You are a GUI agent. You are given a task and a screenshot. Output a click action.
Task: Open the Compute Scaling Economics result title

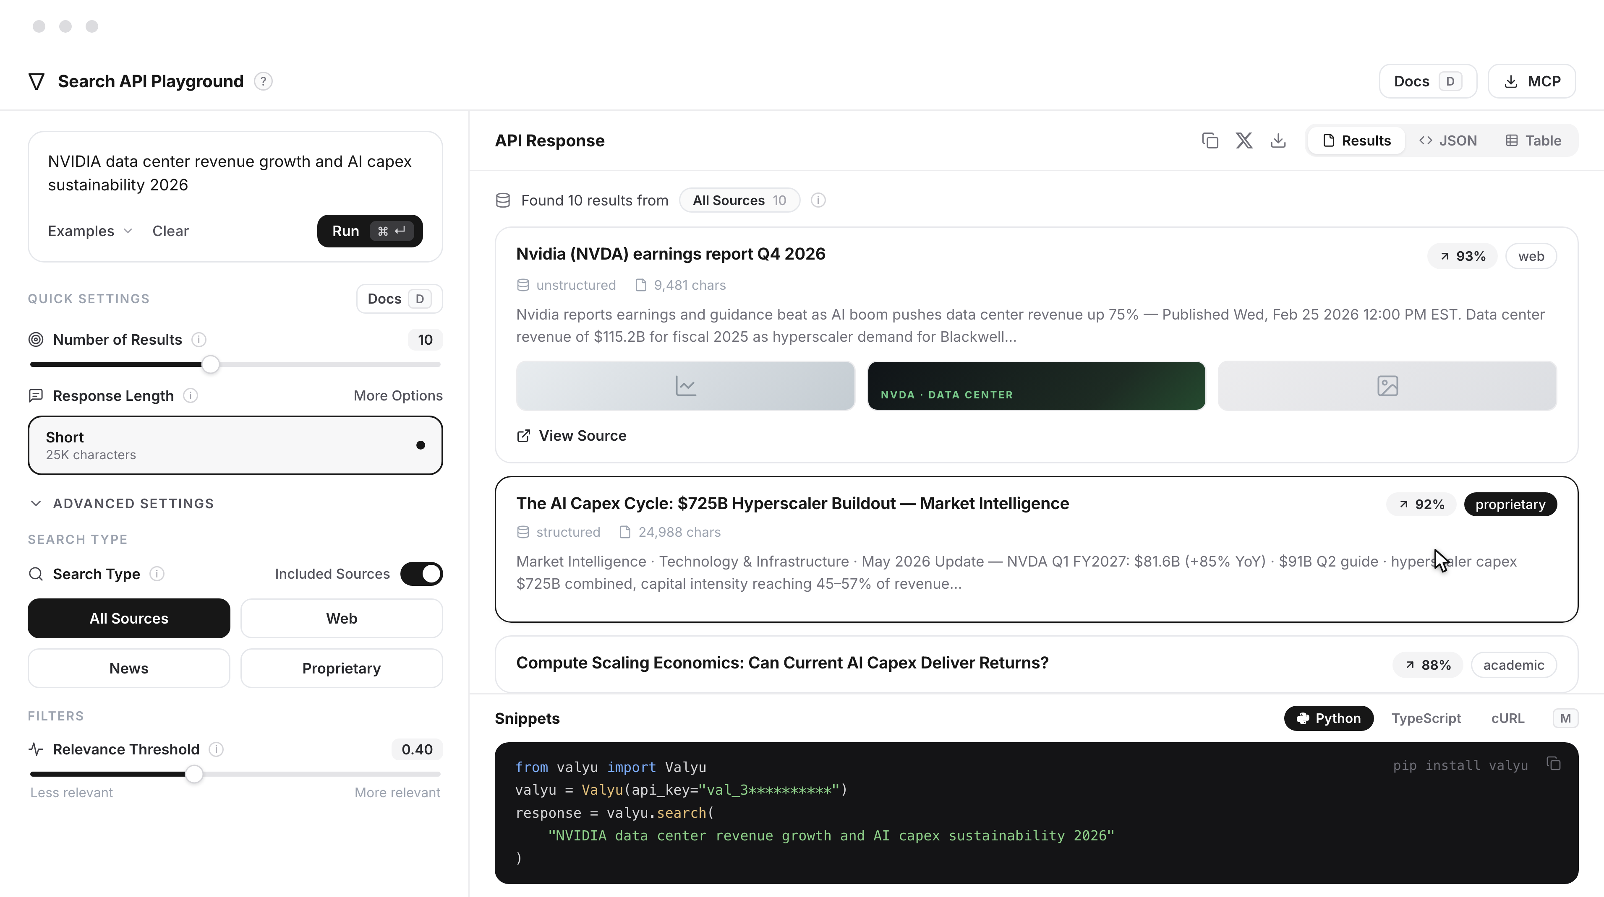pyautogui.click(x=782, y=663)
